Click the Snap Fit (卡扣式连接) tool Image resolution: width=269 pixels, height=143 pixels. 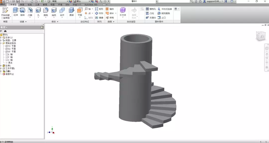point(165,9)
